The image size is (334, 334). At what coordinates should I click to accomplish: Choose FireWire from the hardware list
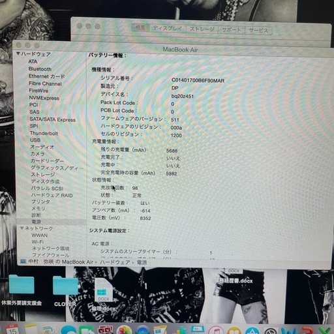[x=38, y=91]
